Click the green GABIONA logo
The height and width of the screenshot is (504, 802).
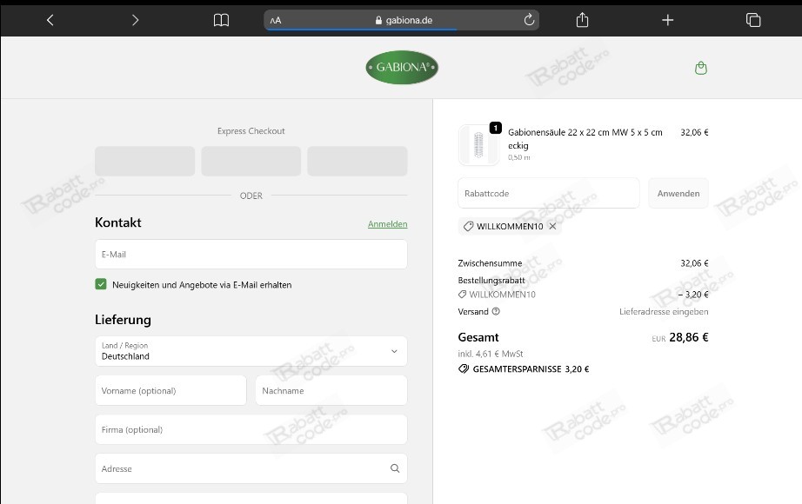coord(402,67)
